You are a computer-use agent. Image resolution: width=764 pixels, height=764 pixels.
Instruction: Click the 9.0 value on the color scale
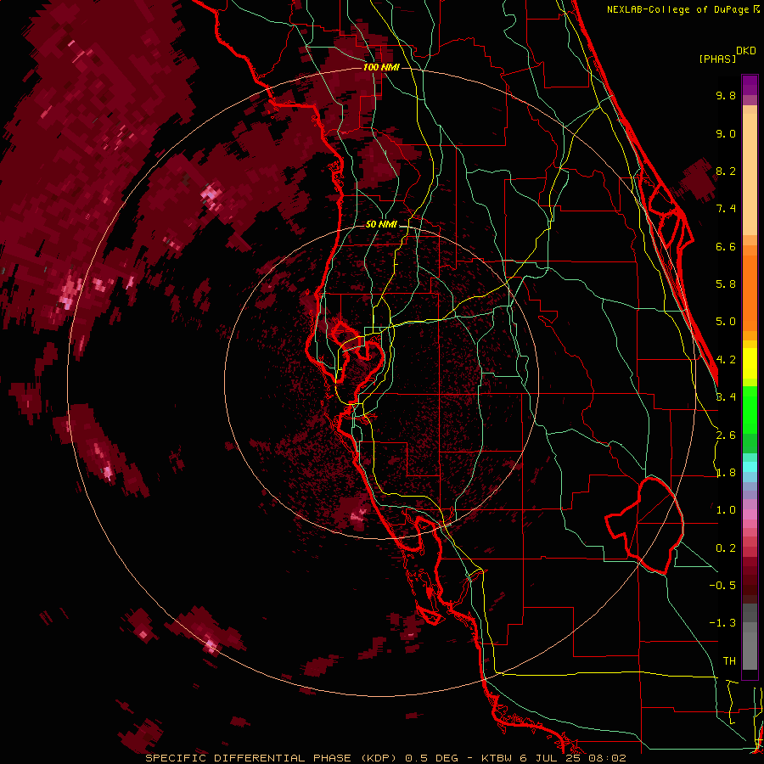(x=726, y=133)
